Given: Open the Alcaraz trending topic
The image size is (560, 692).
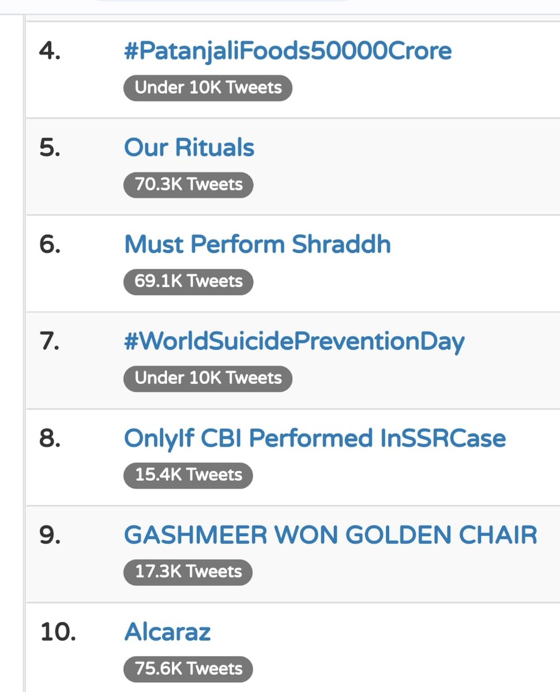Looking at the screenshot, I should 167,632.
